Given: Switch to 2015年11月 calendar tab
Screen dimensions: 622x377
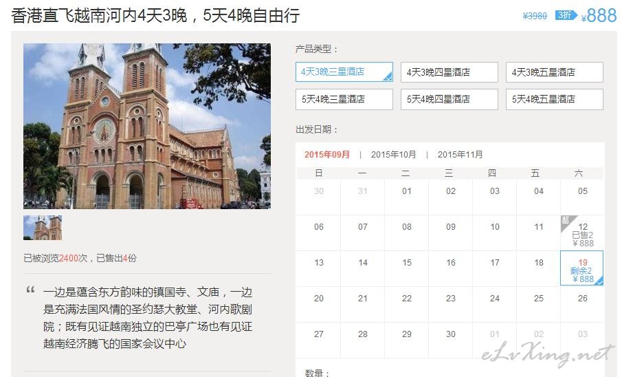Looking at the screenshot, I should [460, 155].
